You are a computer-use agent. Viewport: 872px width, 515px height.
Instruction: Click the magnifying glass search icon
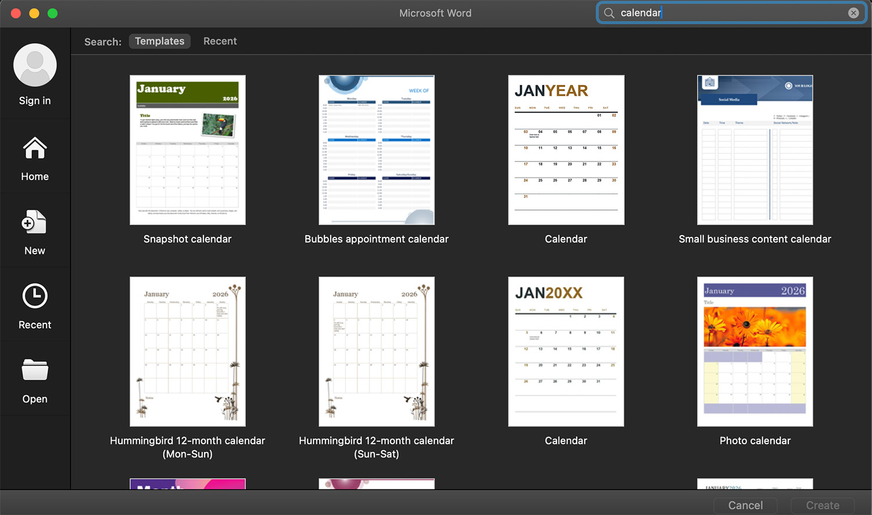(608, 12)
